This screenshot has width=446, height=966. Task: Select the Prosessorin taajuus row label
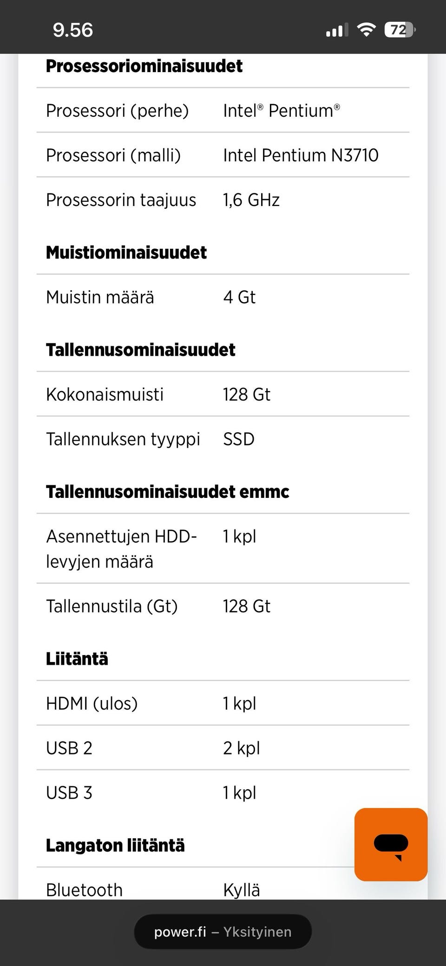point(121,200)
